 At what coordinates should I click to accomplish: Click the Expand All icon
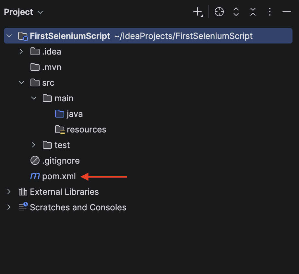[236, 12]
